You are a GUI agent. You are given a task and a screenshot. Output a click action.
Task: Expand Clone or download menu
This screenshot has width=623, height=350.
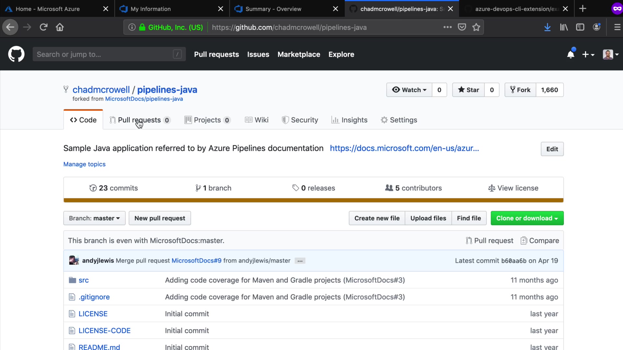pyautogui.click(x=527, y=218)
